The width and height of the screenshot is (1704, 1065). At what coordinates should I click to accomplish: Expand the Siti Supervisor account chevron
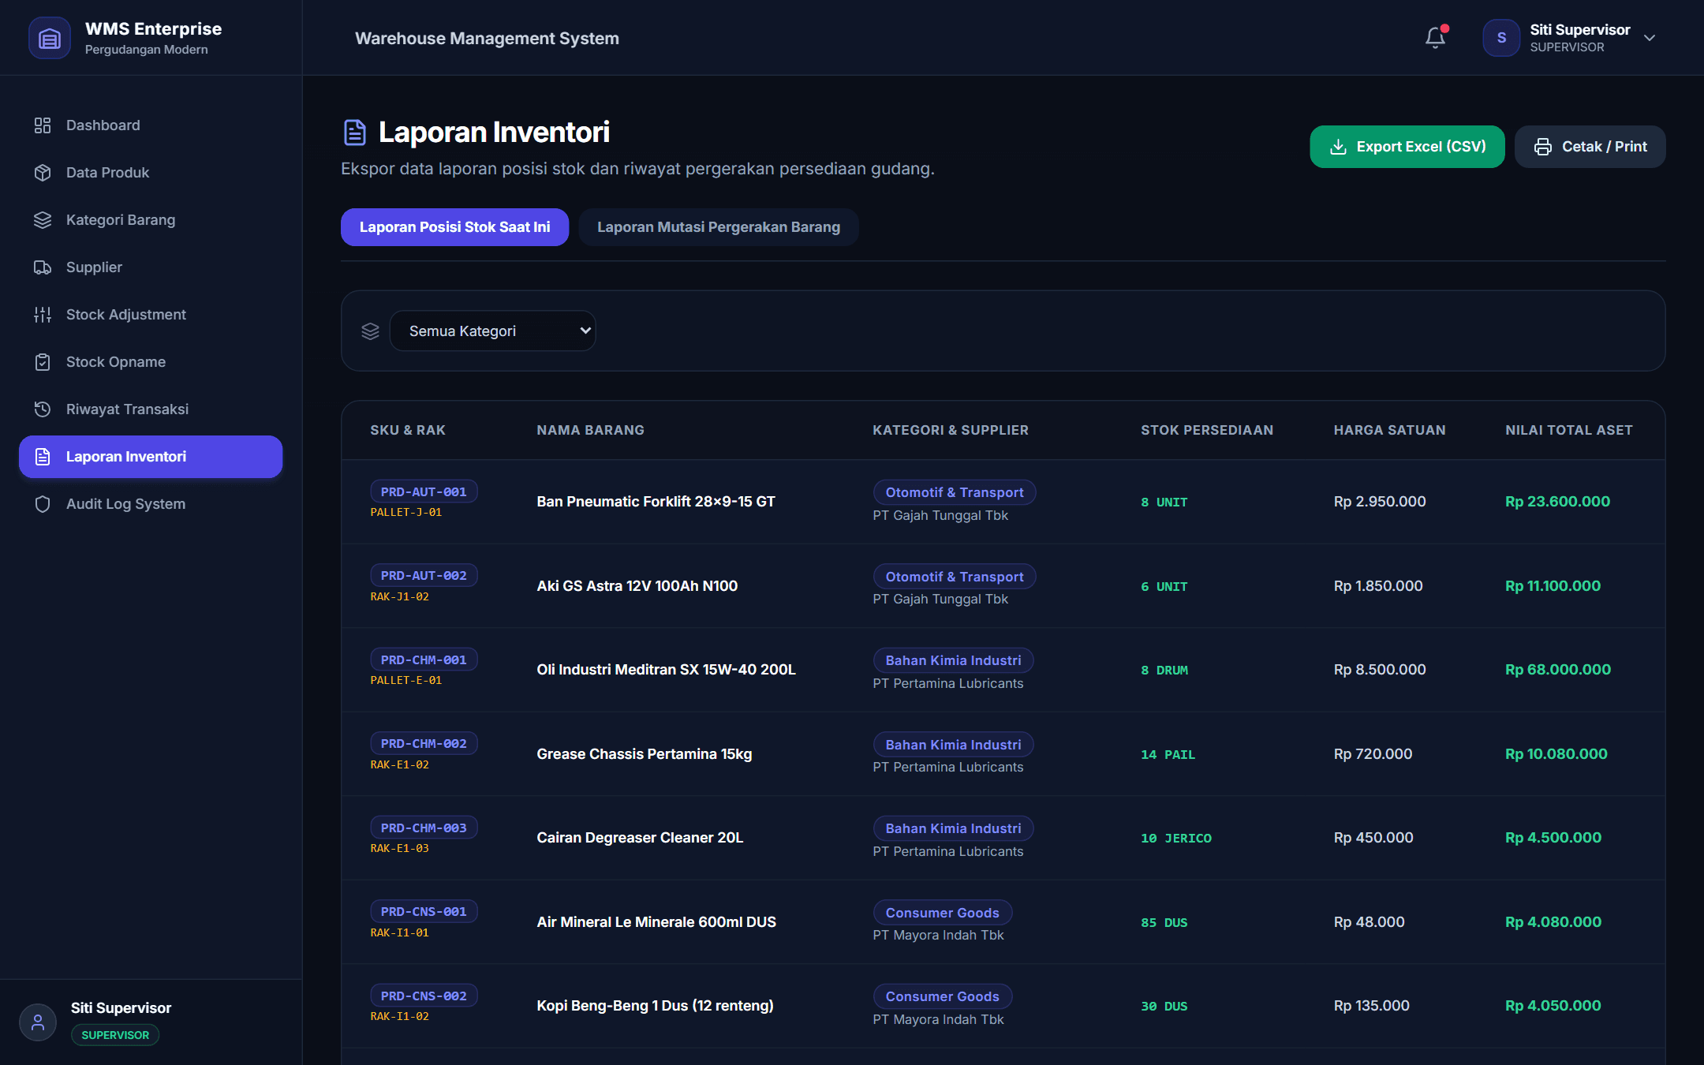pyautogui.click(x=1650, y=38)
